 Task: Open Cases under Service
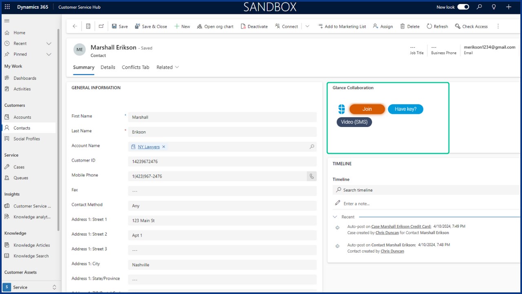click(x=19, y=167)
